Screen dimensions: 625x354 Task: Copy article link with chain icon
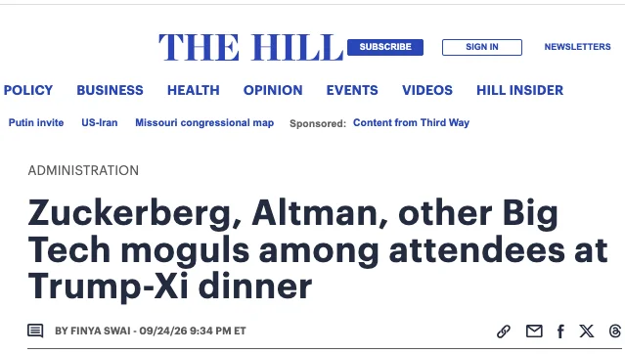[x=504, y=332]
